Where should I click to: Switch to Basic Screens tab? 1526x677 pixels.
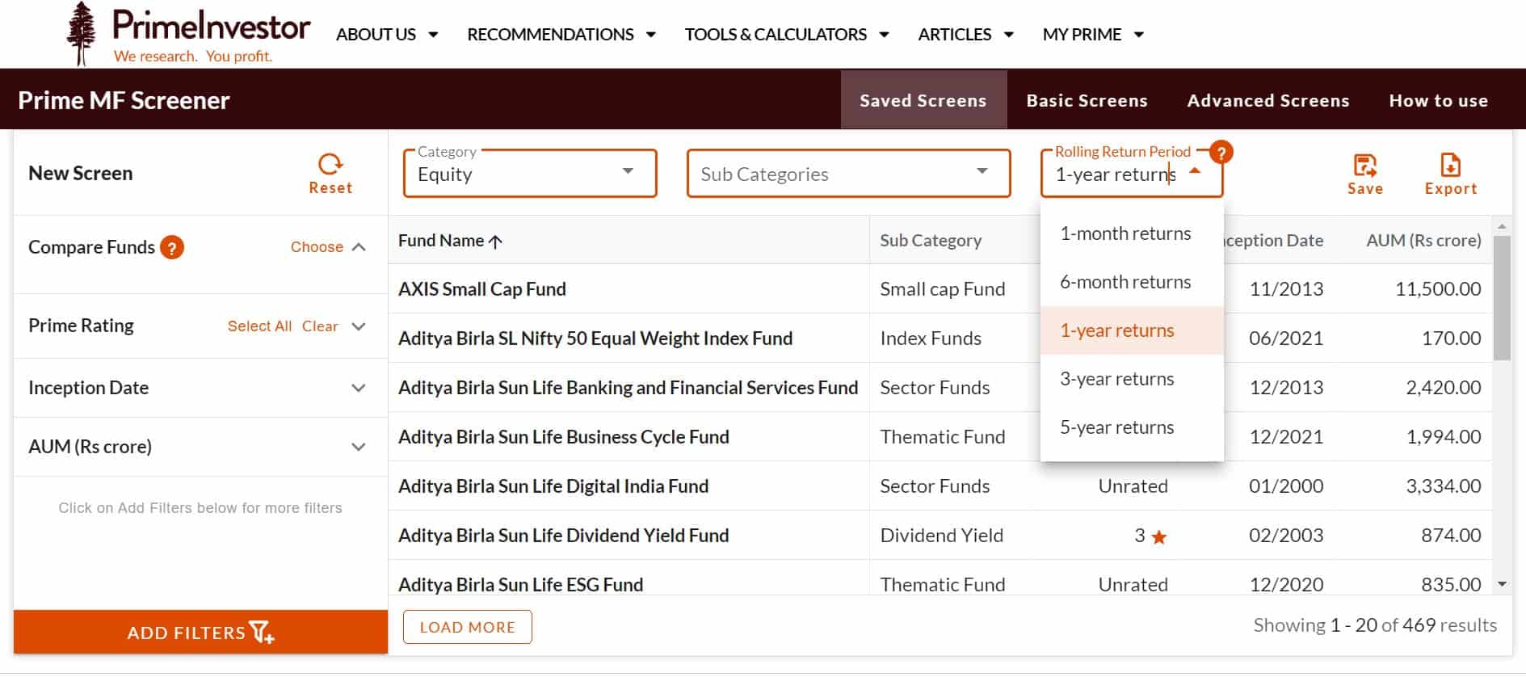(1087, 100)
